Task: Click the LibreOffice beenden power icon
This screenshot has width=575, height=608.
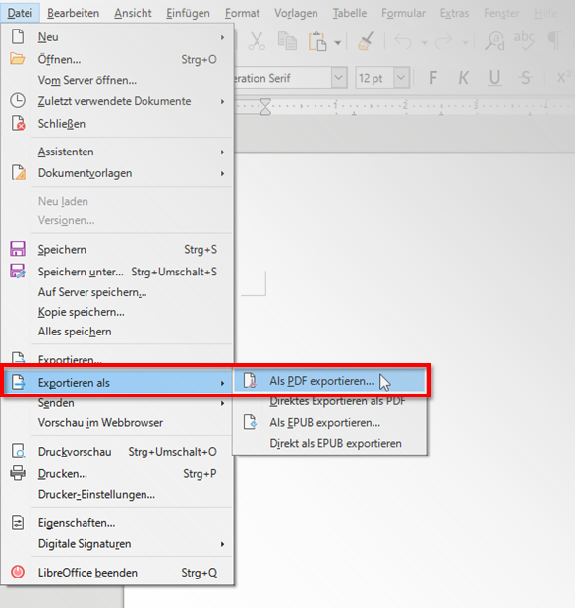Action: pos(18,572)
